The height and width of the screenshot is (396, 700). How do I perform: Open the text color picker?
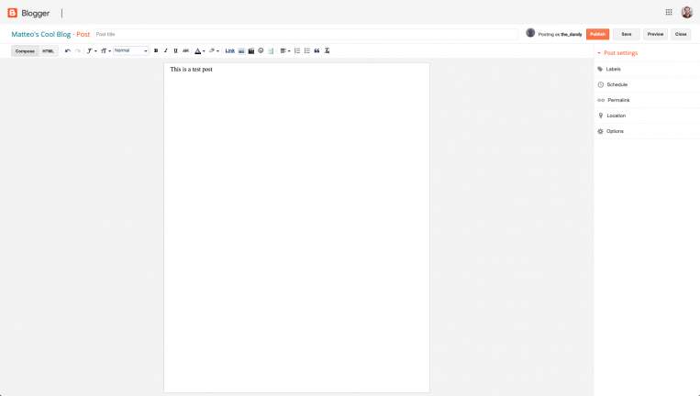coord(200,50)
